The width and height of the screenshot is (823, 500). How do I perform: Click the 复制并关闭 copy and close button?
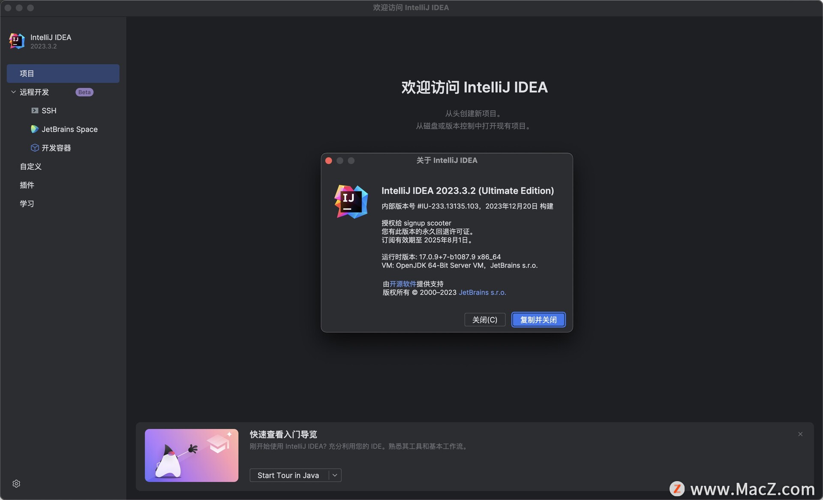(538, 319)
